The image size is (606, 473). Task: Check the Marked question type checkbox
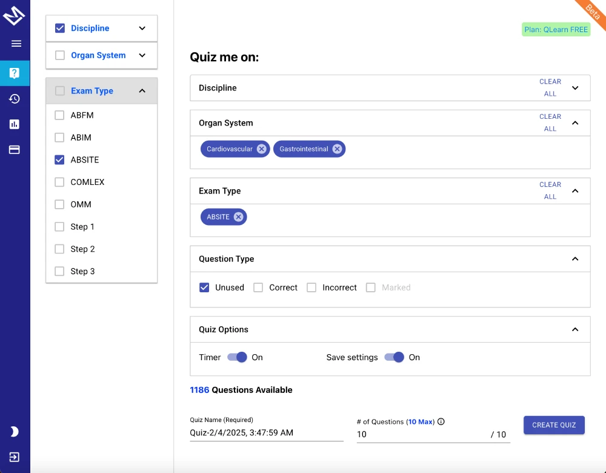click(371, 287)
